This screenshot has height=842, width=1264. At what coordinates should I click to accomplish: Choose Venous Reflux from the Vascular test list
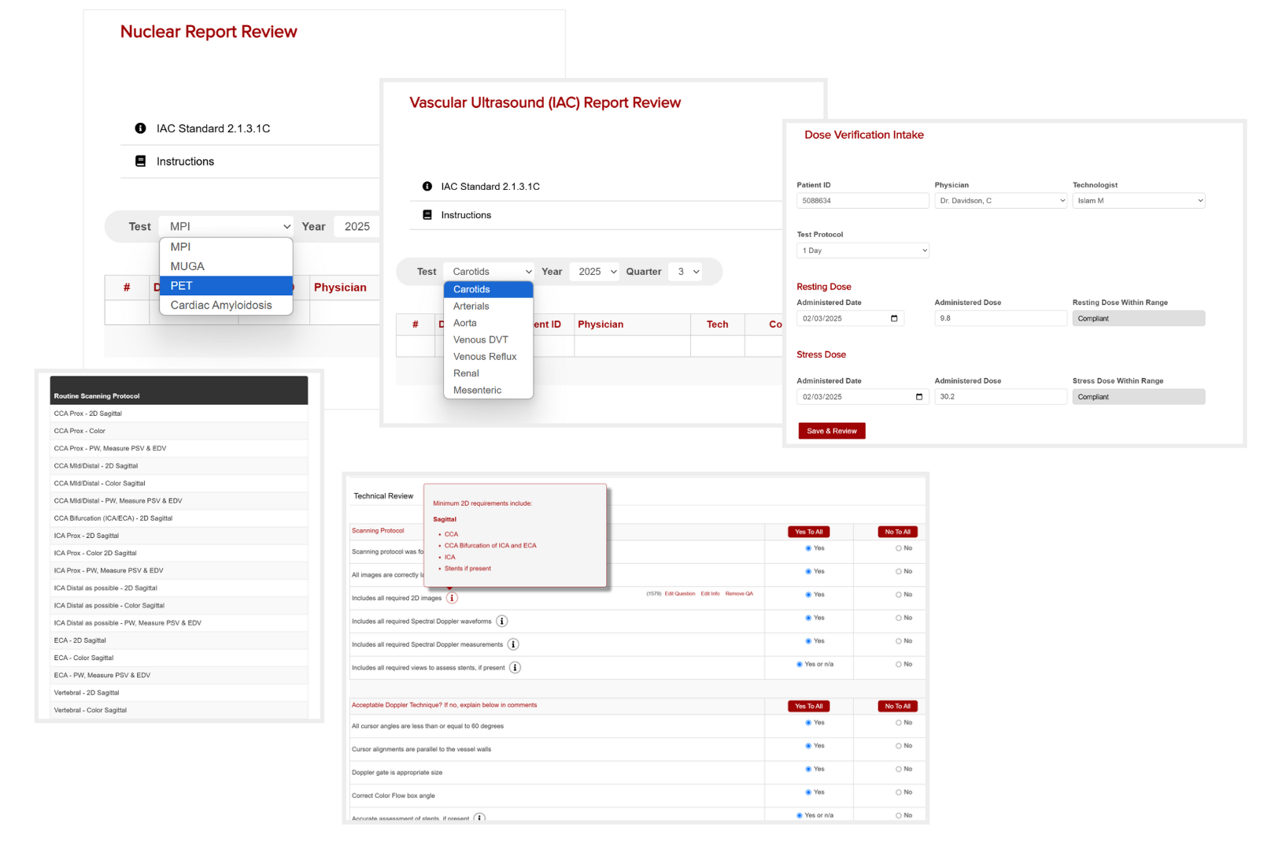pyautogui.click(x=489, y=357)
